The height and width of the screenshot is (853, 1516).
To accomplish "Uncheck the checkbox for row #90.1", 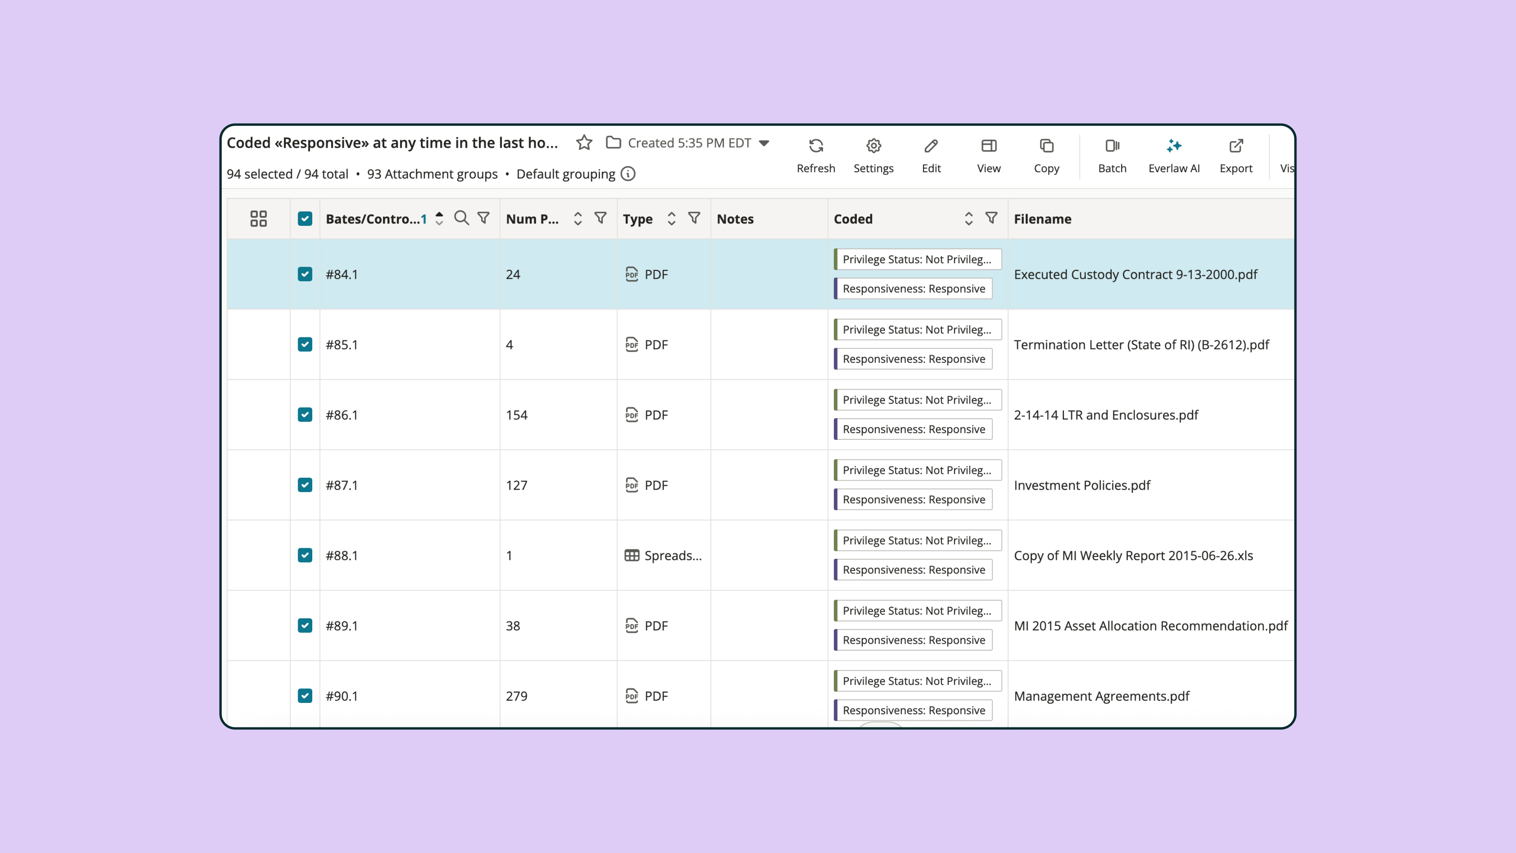I will click(x=305, y=696).
